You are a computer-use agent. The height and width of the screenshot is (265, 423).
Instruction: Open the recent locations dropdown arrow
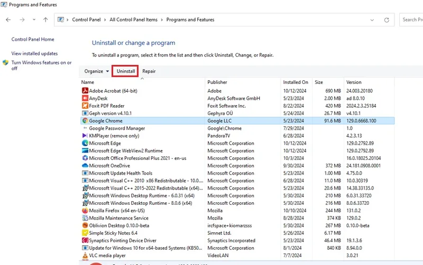tap(34, 20)
